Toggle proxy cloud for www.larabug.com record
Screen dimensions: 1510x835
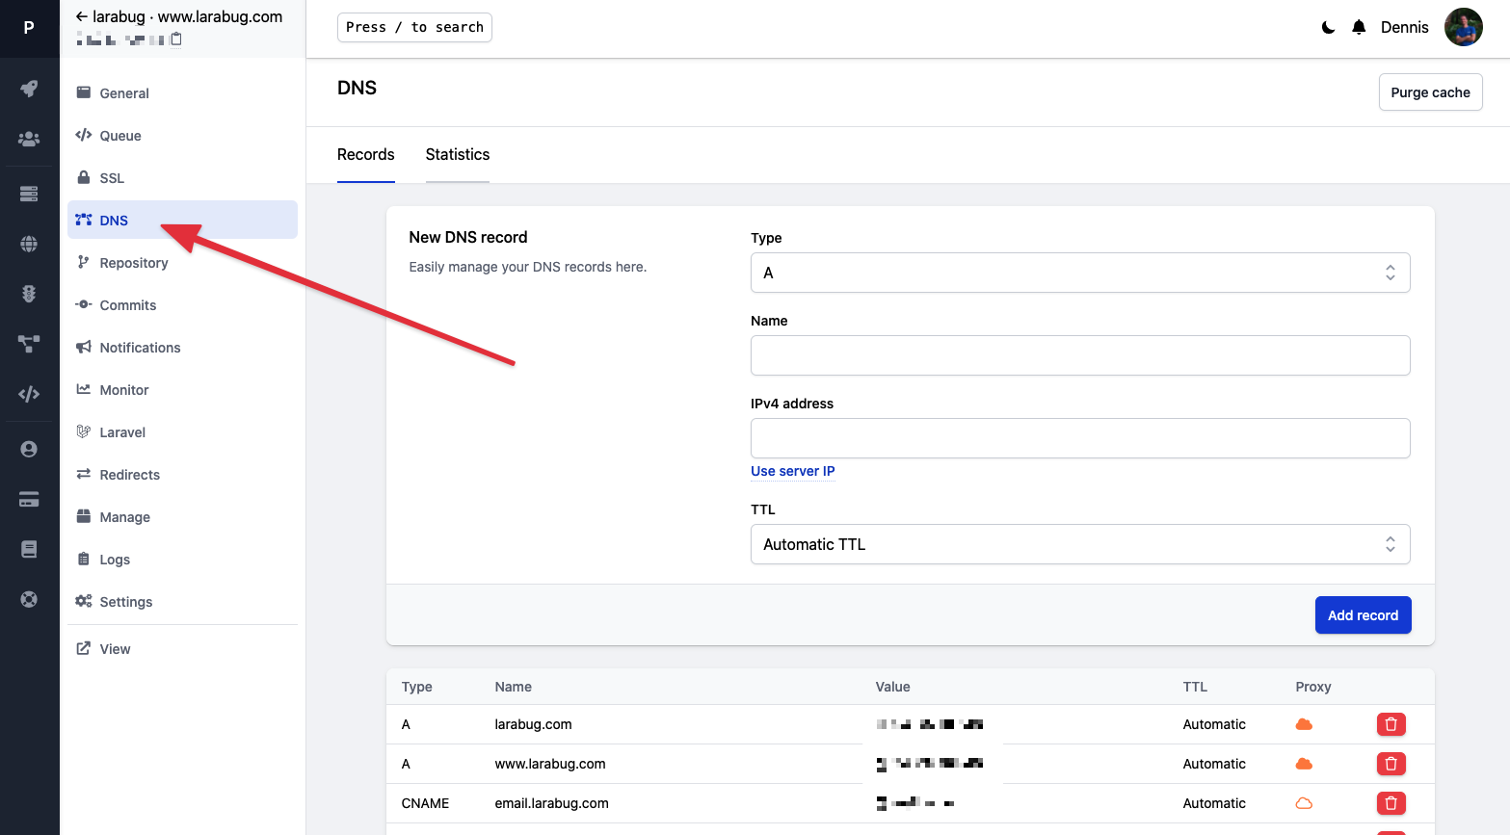click(x=1304, y=764)
